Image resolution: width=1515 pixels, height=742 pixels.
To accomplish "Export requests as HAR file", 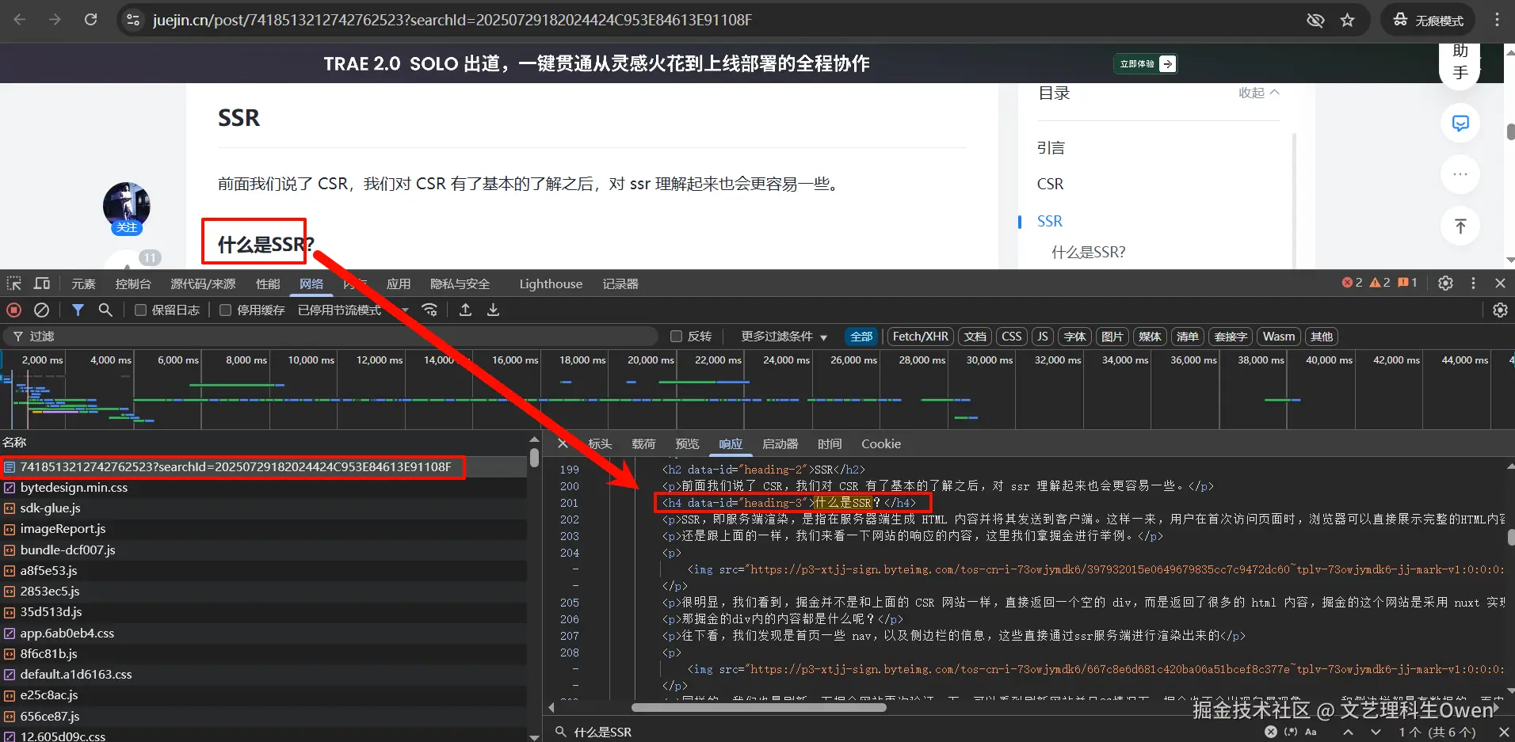I will pos(493,310).
